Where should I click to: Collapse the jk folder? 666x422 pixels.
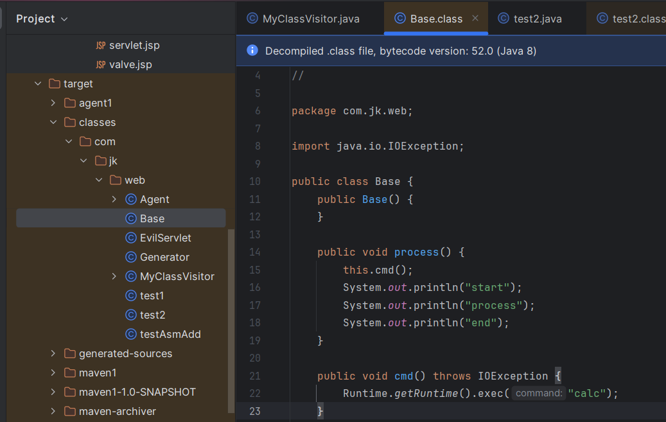tap(83, 161)
